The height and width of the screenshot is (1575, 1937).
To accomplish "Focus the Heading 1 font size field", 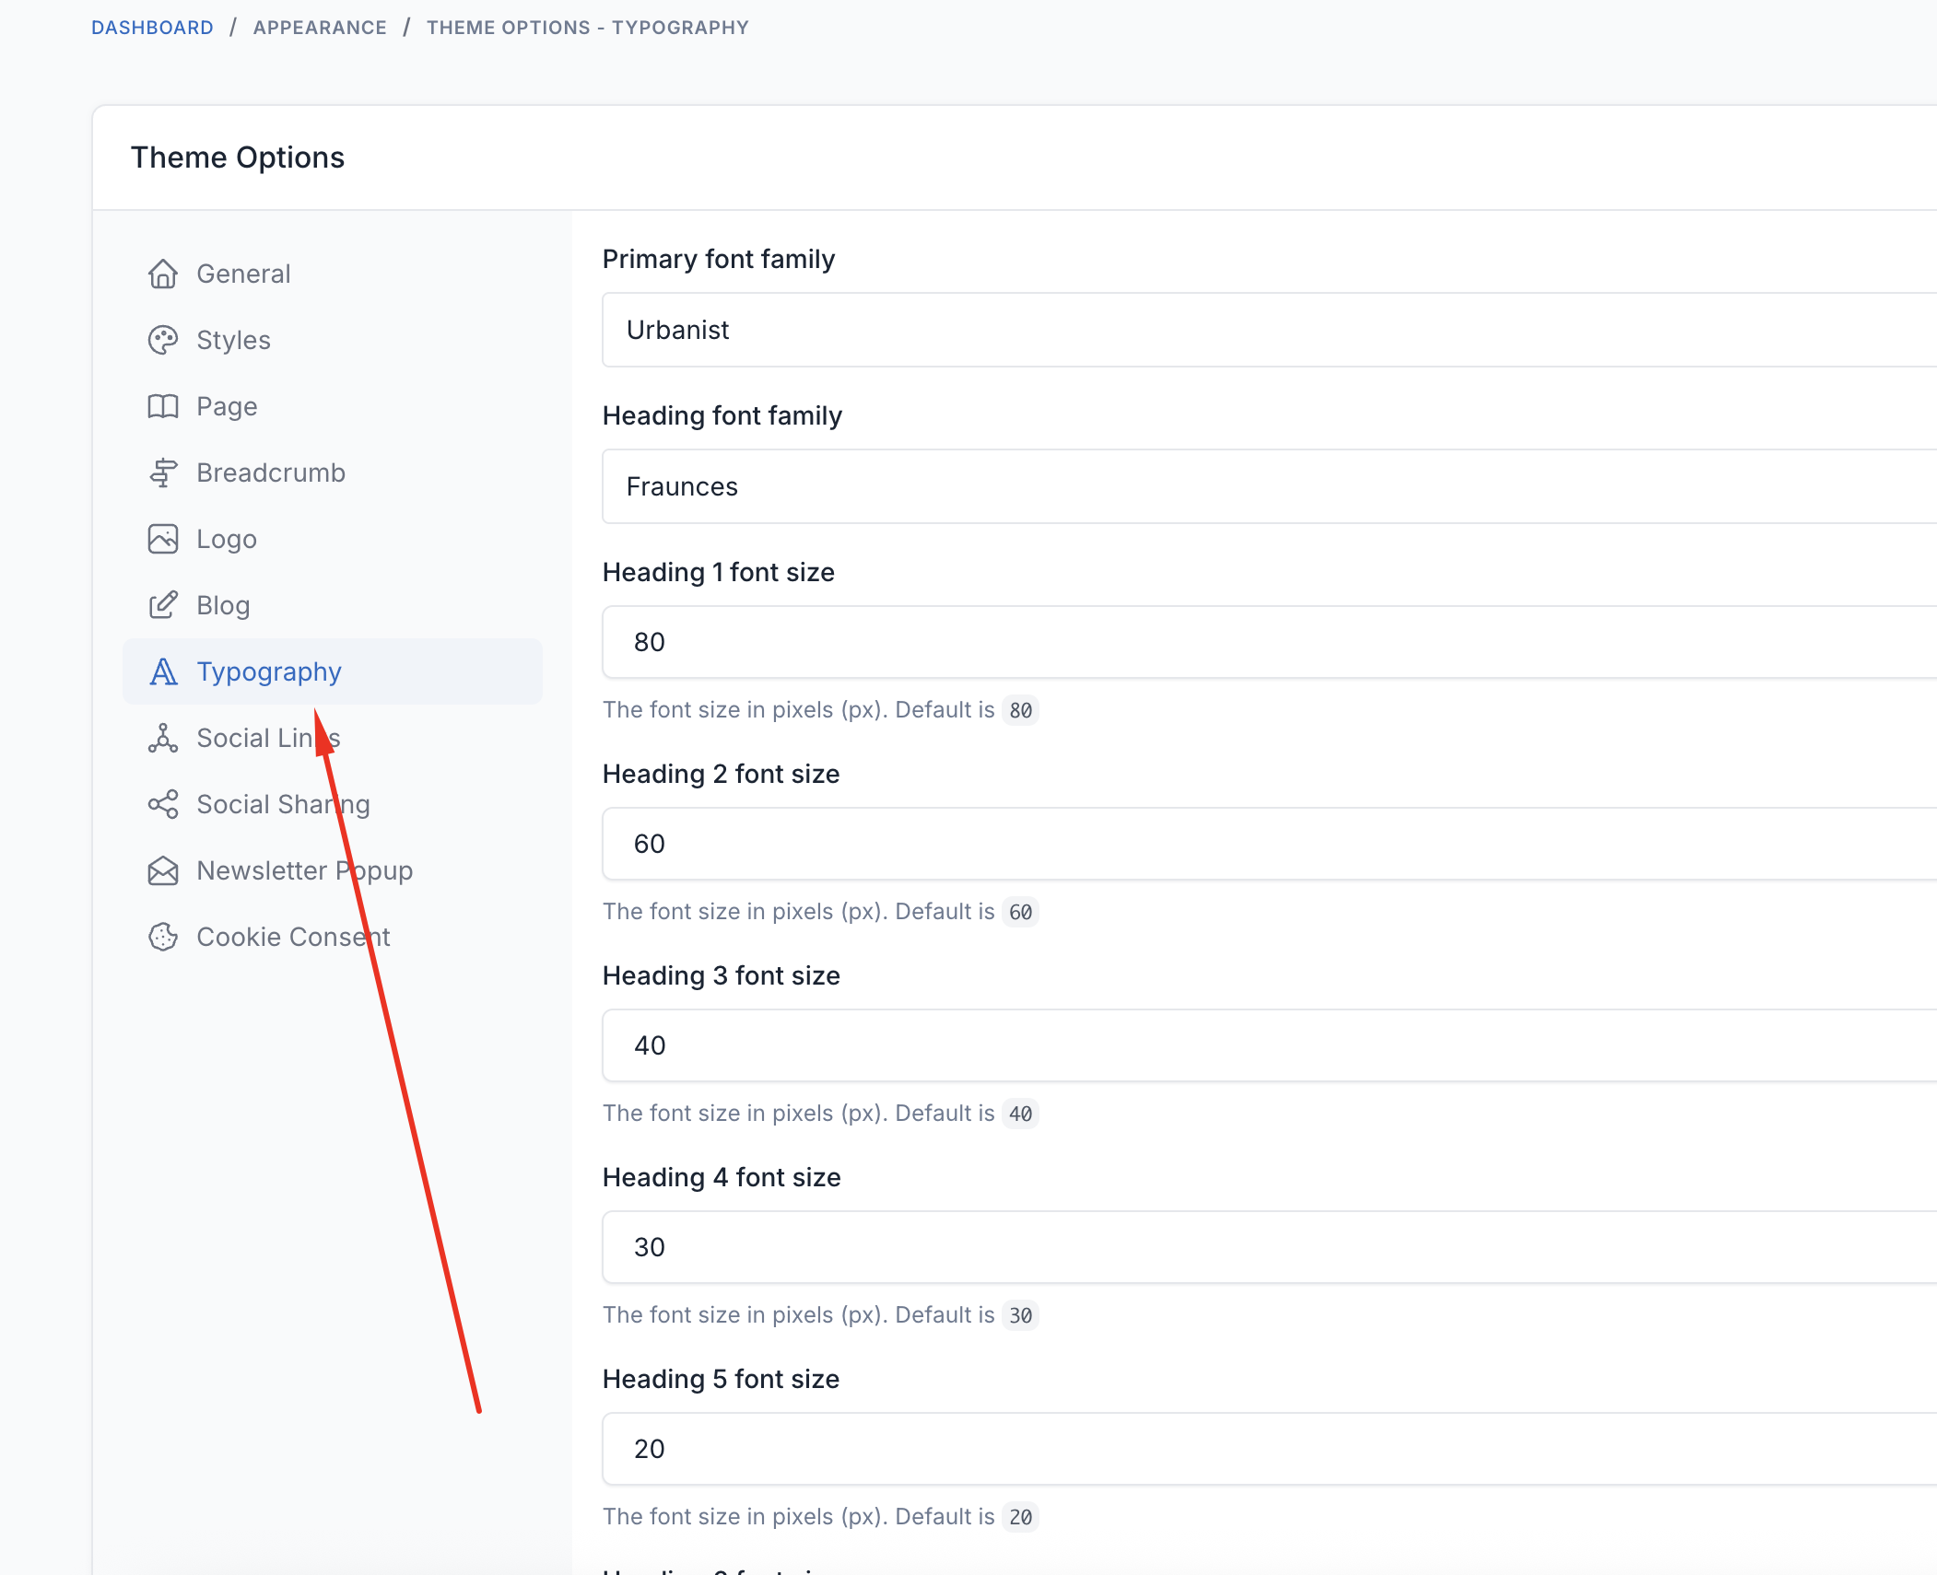I will point(1270,642).
